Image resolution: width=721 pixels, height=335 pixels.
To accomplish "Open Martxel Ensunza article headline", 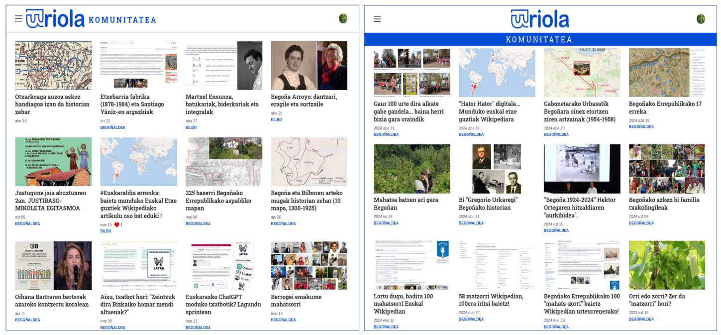I will click(x=222, y=104).
